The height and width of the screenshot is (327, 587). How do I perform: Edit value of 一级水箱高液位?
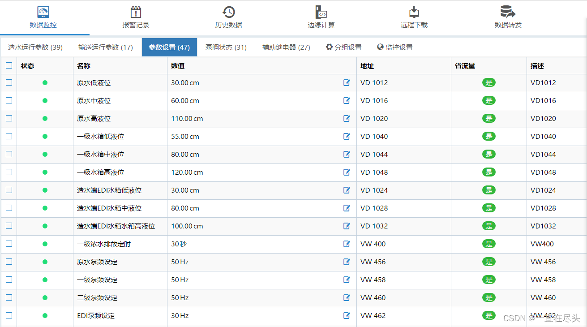[x=347, y=172]
